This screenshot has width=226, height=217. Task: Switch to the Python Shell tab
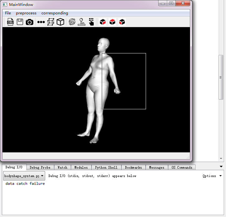(x=106, y=167)
